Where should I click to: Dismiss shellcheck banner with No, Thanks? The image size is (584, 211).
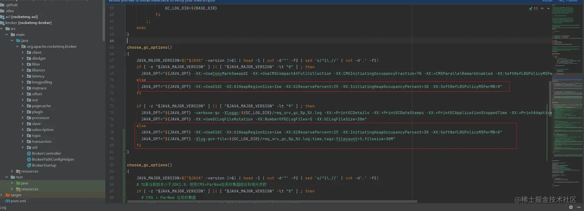(568, 1)
